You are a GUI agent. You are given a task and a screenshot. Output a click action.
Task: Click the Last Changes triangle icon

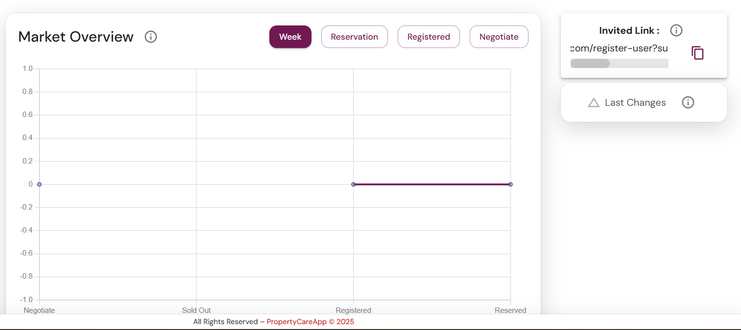click(594, 103)
